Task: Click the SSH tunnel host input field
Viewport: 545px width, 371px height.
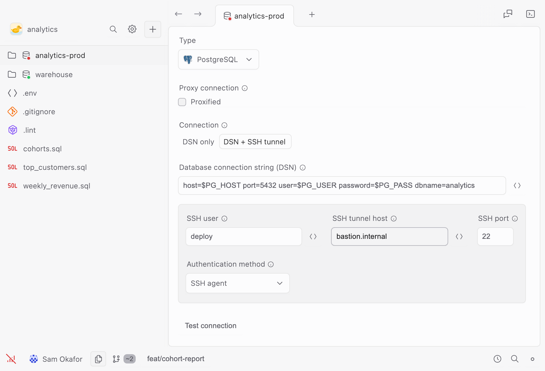Action: [x=390, y=237]
